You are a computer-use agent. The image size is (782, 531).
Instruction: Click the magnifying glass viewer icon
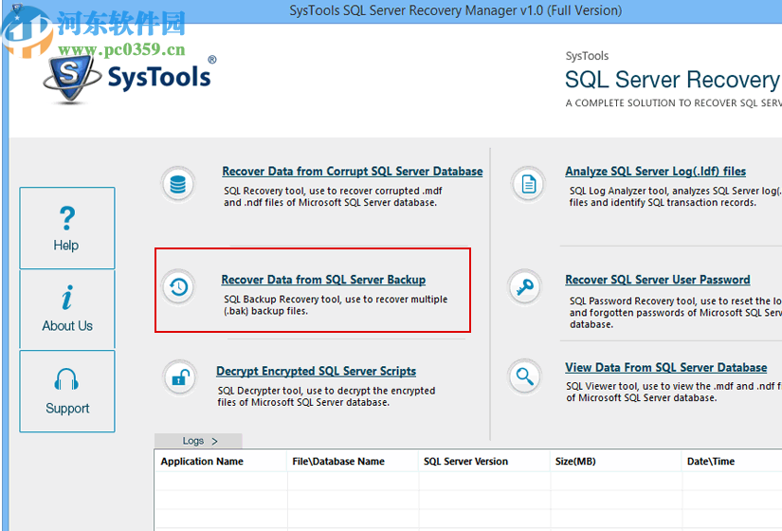pyautogui.click(x=525, y=375)
